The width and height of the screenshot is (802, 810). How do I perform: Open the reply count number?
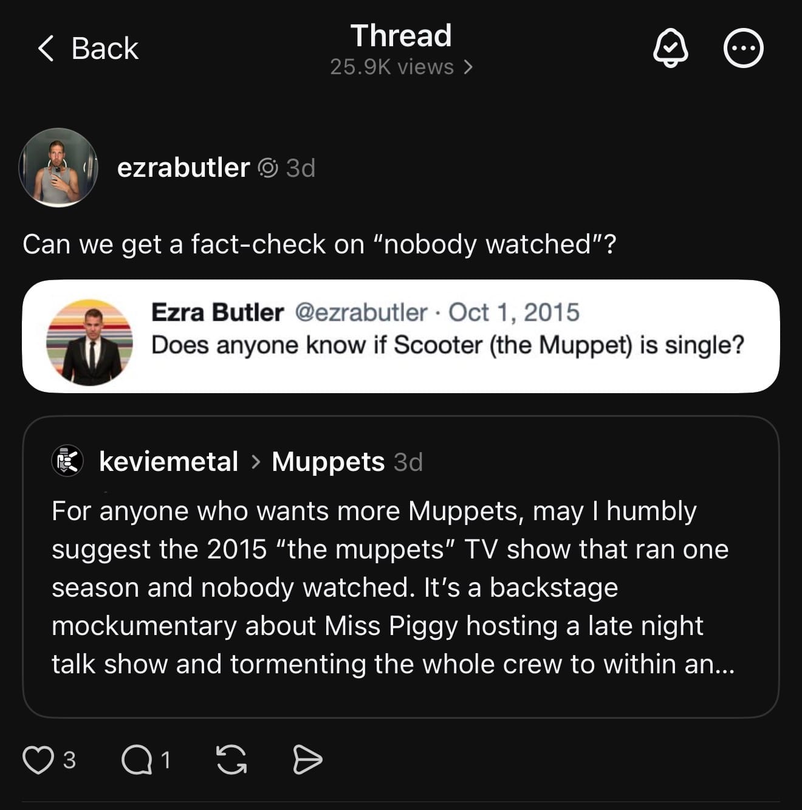pyautogui.click(x=165, y=760)
